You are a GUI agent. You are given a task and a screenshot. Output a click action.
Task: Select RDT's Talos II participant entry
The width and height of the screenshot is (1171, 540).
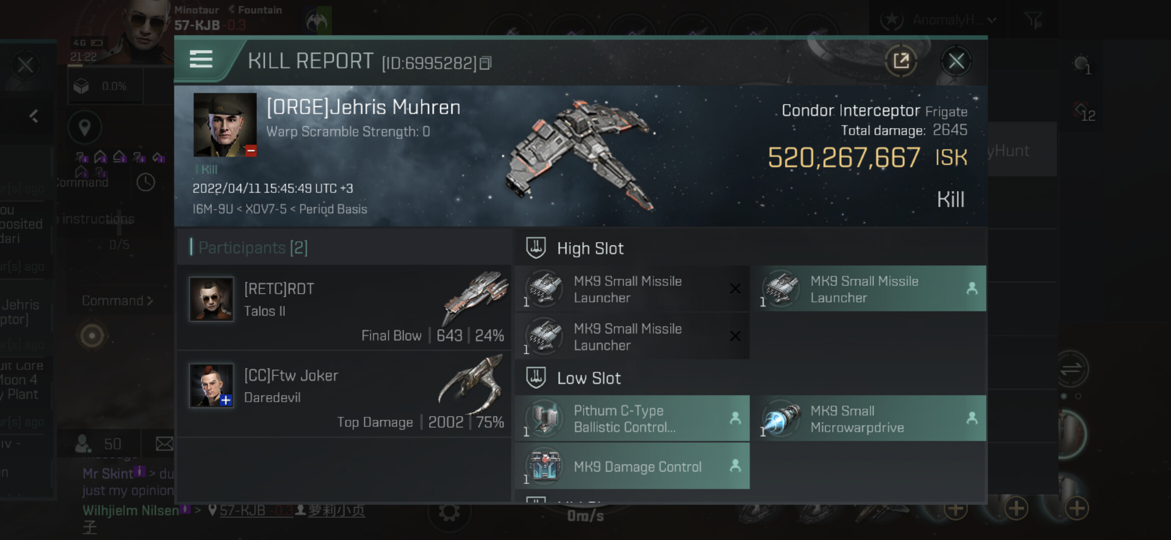coord(344,307)
